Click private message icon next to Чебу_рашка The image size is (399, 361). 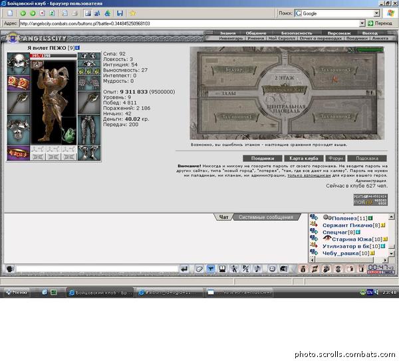point(314,253)
